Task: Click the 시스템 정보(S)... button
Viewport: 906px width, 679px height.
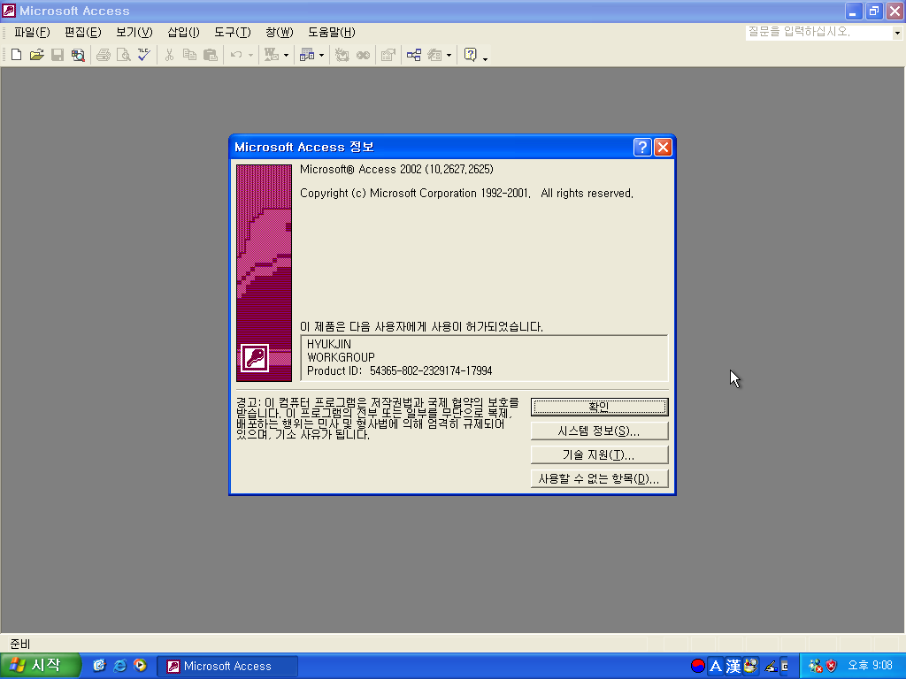Action: point(599,431)
